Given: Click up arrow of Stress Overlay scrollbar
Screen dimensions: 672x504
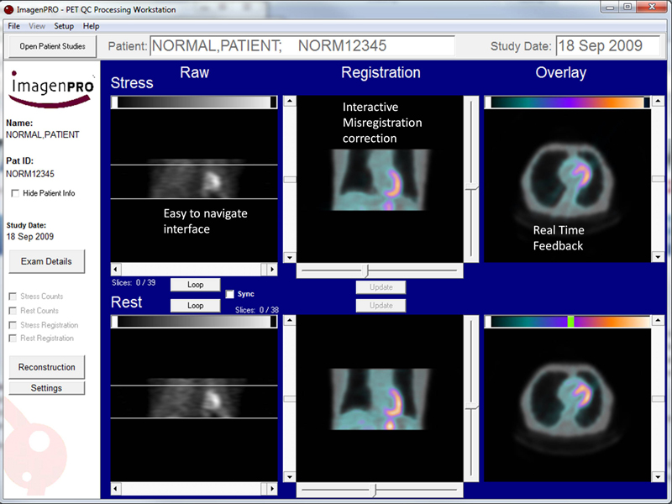Looking at the screenshot, I should 658,102.
